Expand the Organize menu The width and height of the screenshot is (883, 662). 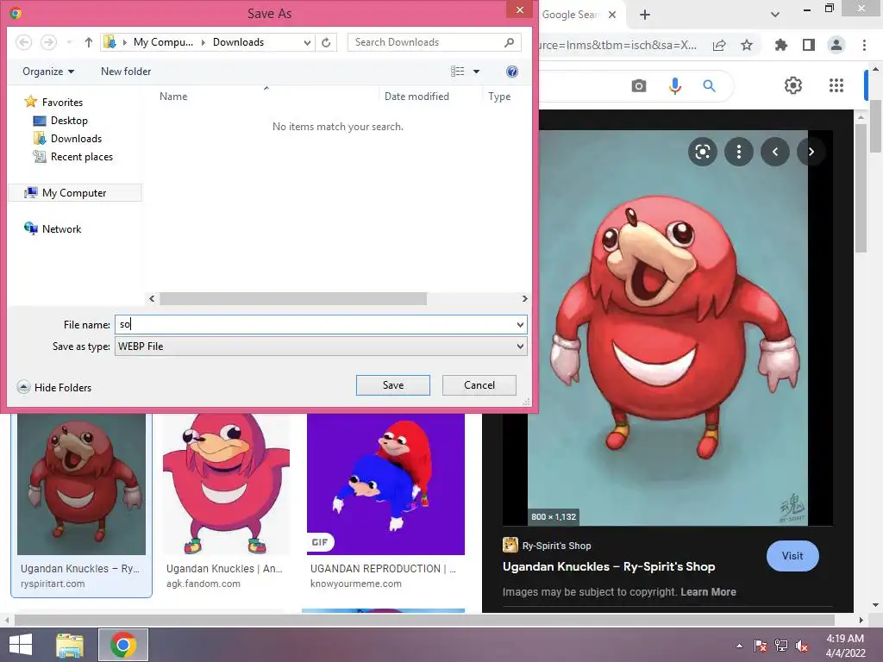[48, 72]
